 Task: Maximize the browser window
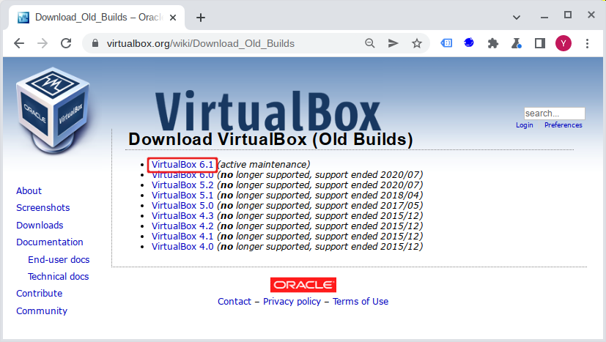pyautogui.click(x=568, y=15)
